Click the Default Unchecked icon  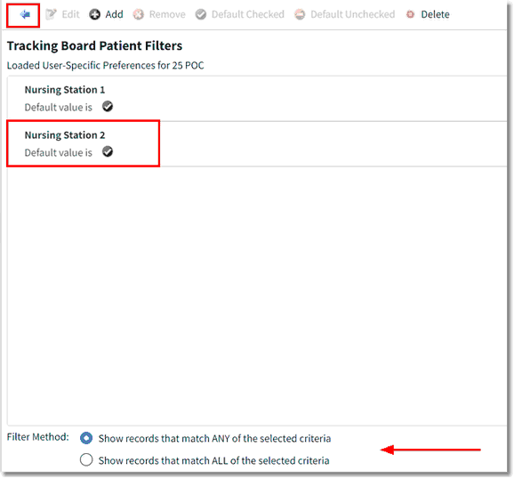coord(300,14)
